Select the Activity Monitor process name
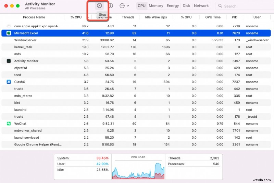Viewport: 274px width, 183px height. pos(26,61)
